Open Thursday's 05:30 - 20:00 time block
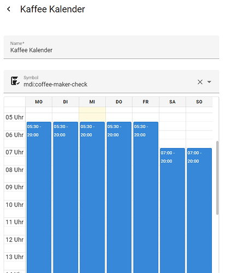226x273 pixels. pyautogui.click(x=119, y=197)
